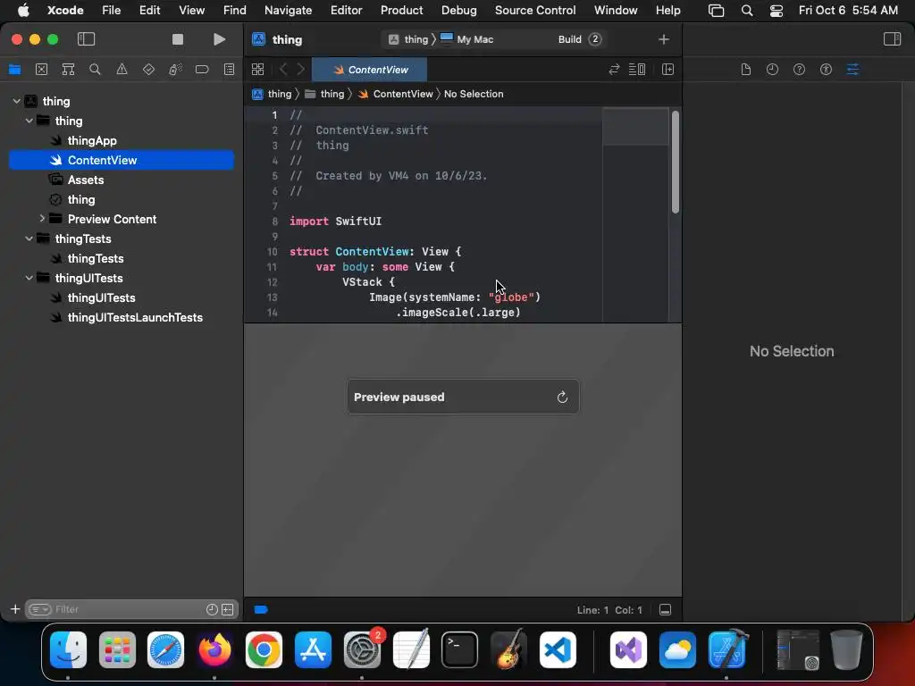Collapse the thing project root

click(x=16, y=101)
